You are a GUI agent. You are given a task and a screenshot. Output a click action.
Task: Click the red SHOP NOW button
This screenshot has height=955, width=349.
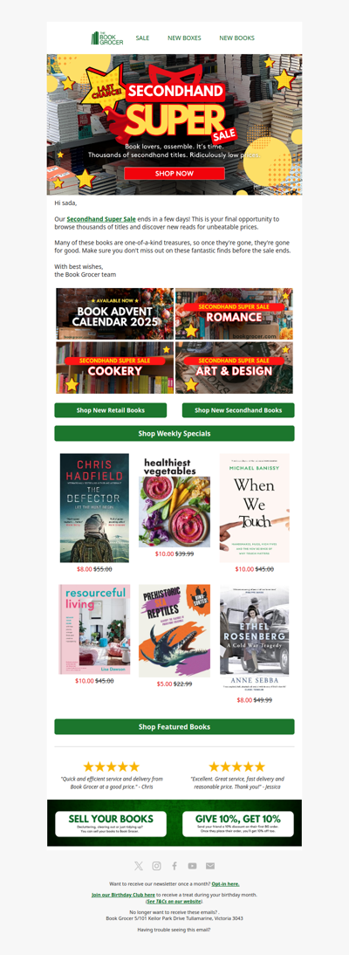pyautogui.click(x=174, y=174)
